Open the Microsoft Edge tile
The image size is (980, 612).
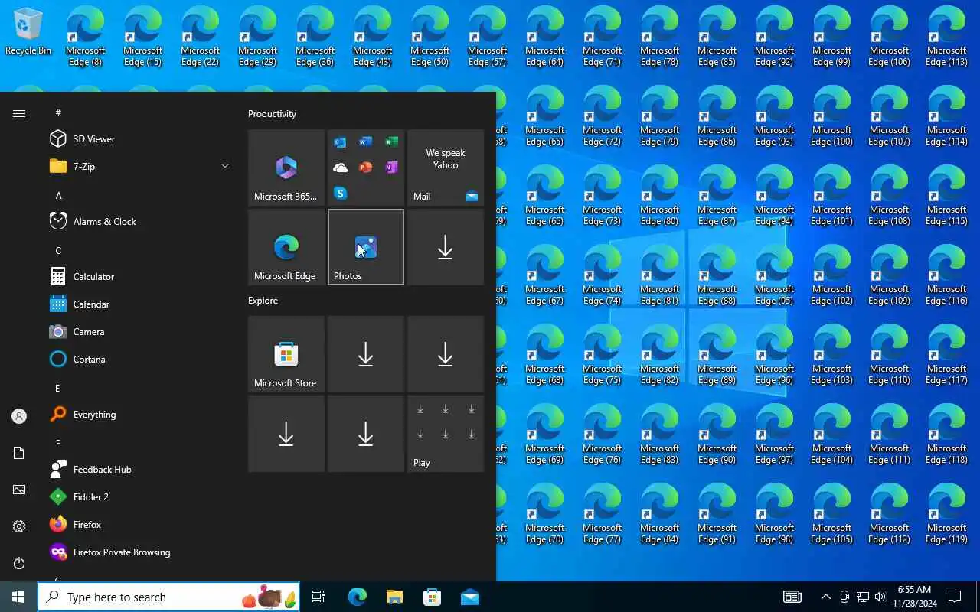pos(286,247)
